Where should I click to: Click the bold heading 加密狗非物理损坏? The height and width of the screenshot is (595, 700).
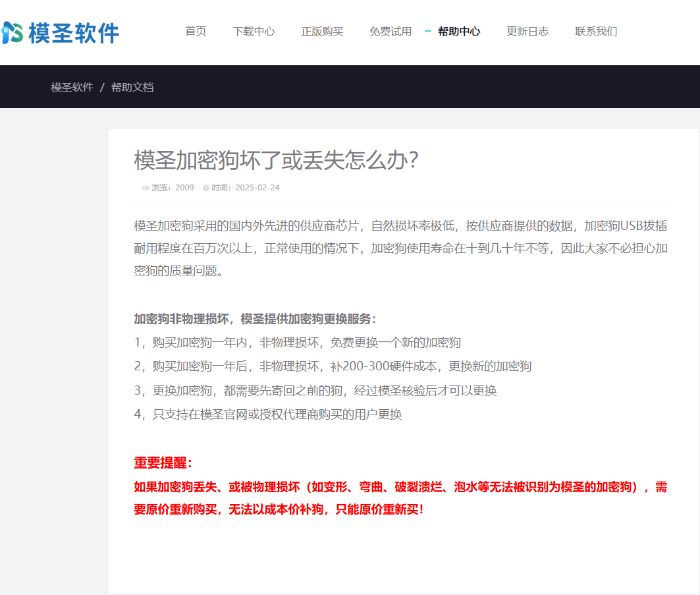tap(255, 319)
